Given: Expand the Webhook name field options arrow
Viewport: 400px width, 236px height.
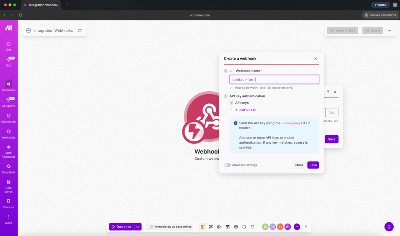Looking at the screenshot, I should click(x=225, y=71).
